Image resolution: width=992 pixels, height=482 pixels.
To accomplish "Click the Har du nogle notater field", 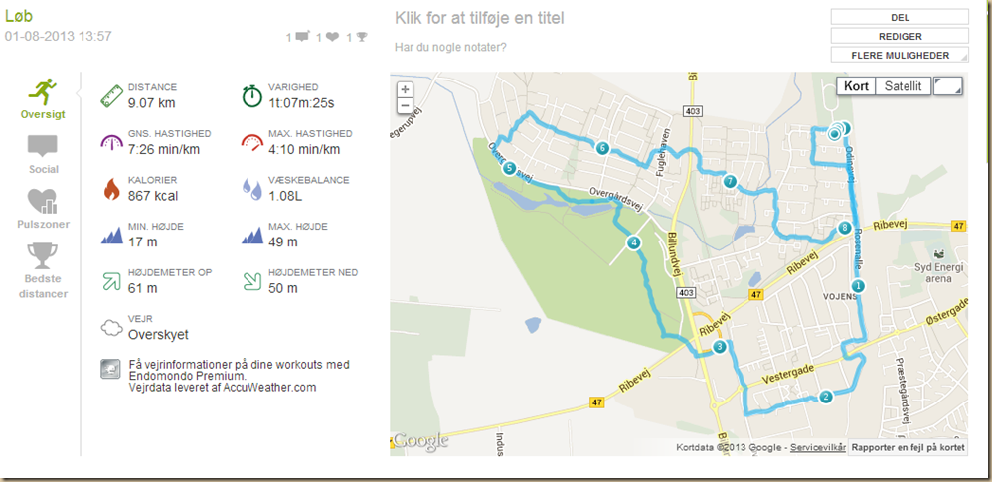I will (450, 47).
